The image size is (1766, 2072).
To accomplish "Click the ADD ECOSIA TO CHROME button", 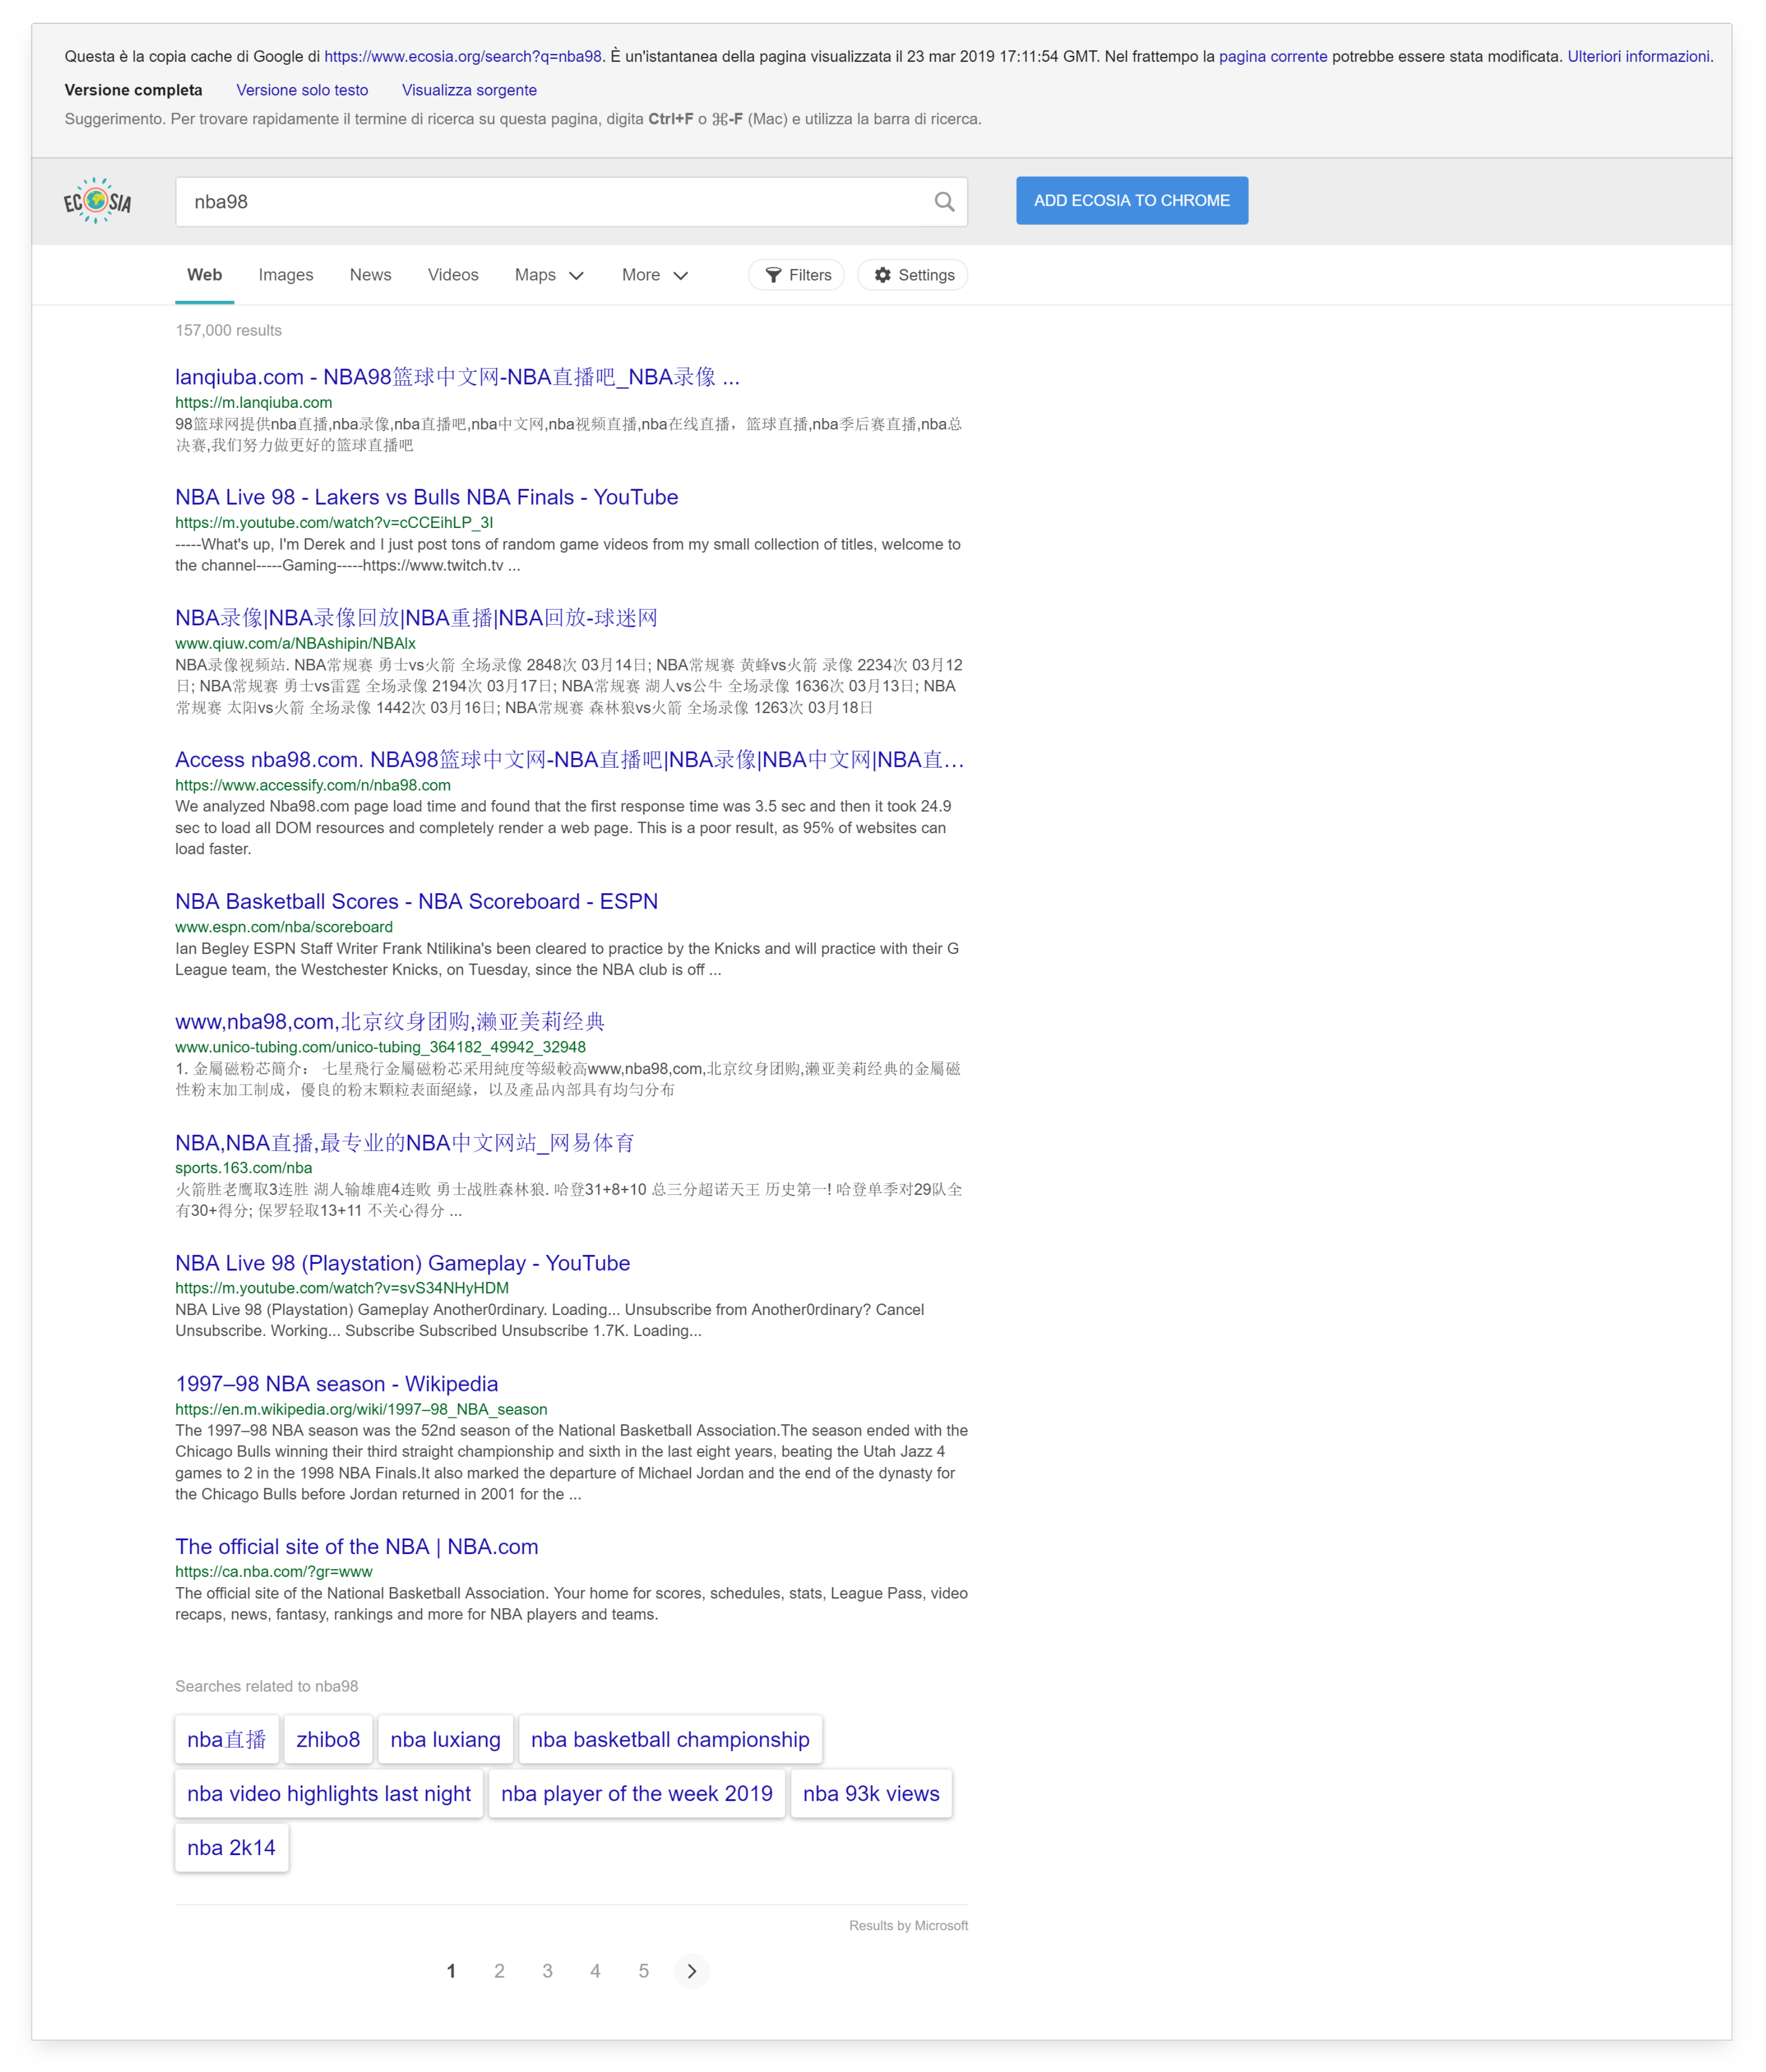I will tap(1131, 201).
